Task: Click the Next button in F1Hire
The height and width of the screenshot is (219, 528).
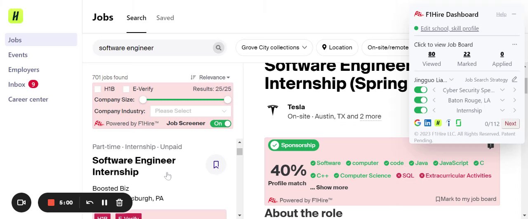Action: tap(510, 123)
